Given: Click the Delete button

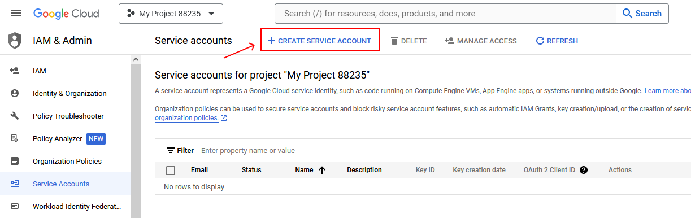Looking at the screenshot, I should pyautogui.click(x=408, y=41).
